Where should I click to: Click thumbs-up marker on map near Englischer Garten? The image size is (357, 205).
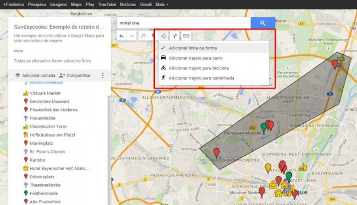click(x=303, y=167)
